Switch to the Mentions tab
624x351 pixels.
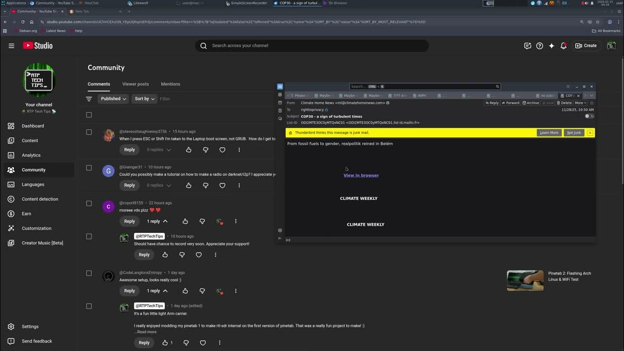pos(171,84)
